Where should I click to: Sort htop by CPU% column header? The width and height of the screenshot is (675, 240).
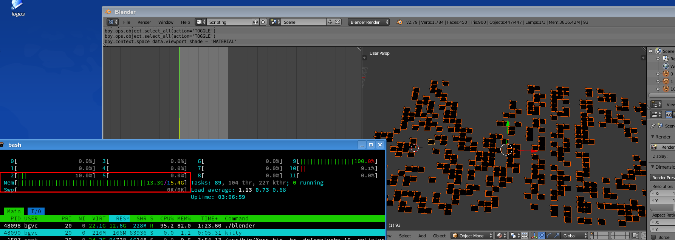tap(166, 218)
